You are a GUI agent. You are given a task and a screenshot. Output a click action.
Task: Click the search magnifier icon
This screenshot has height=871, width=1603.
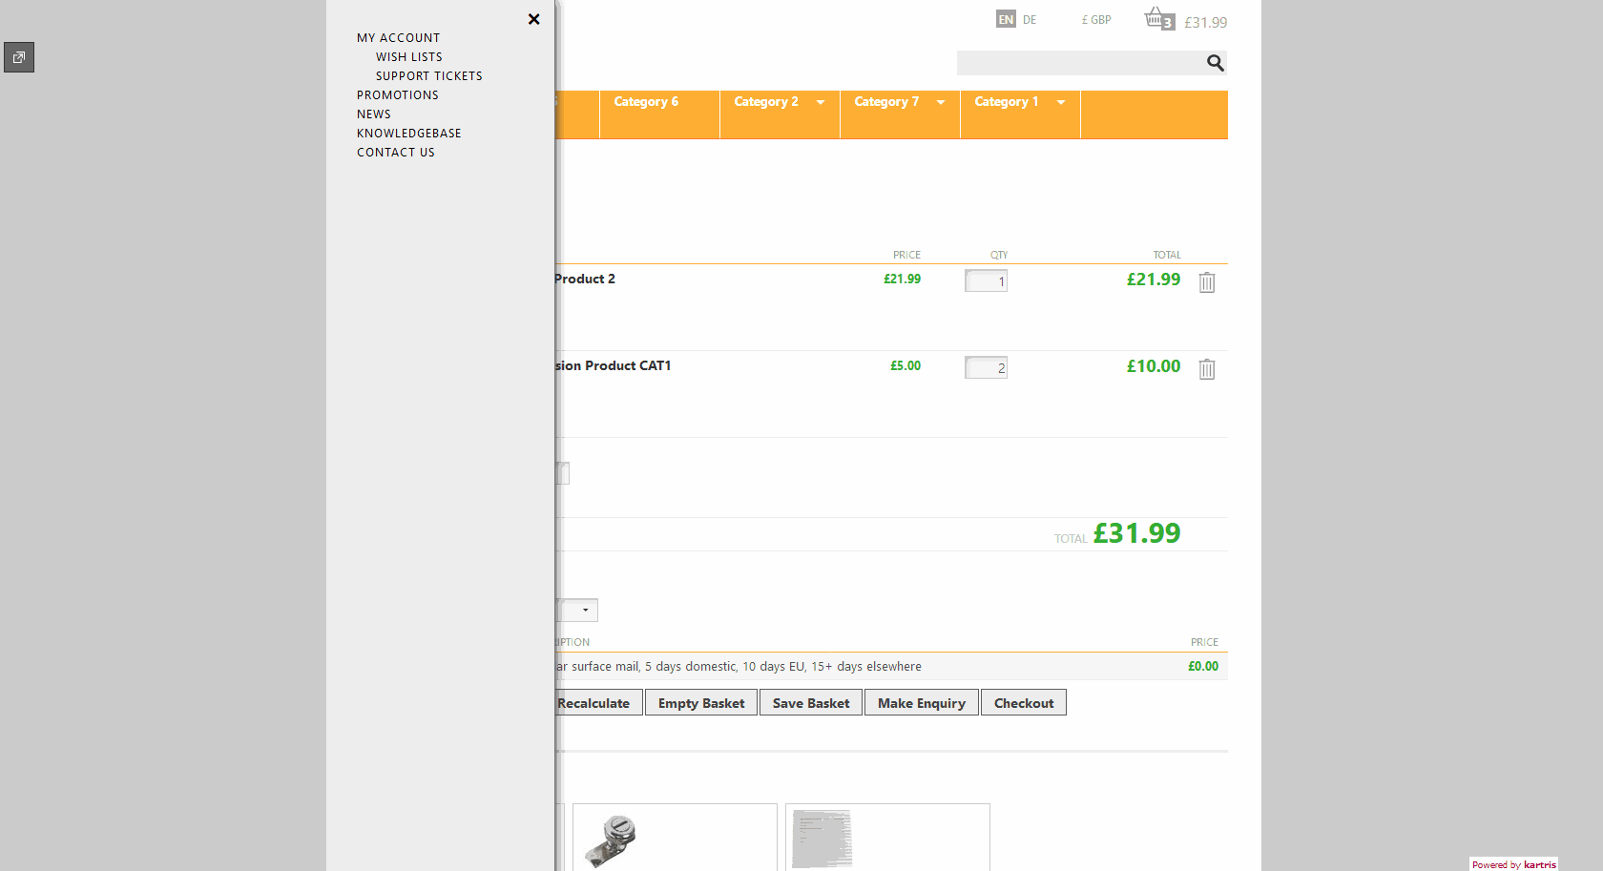pyautogui.click(x=1215, y=63)
